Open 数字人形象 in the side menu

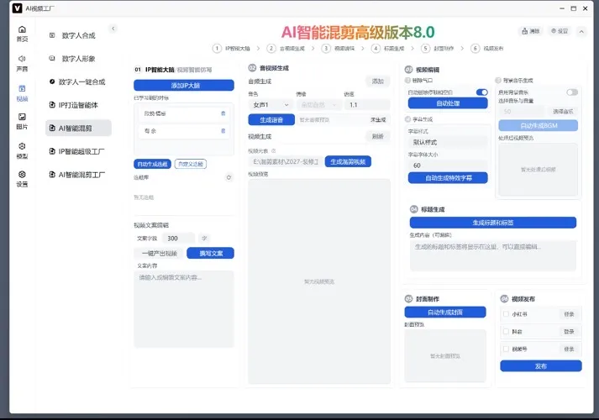(x=78, y=59)
